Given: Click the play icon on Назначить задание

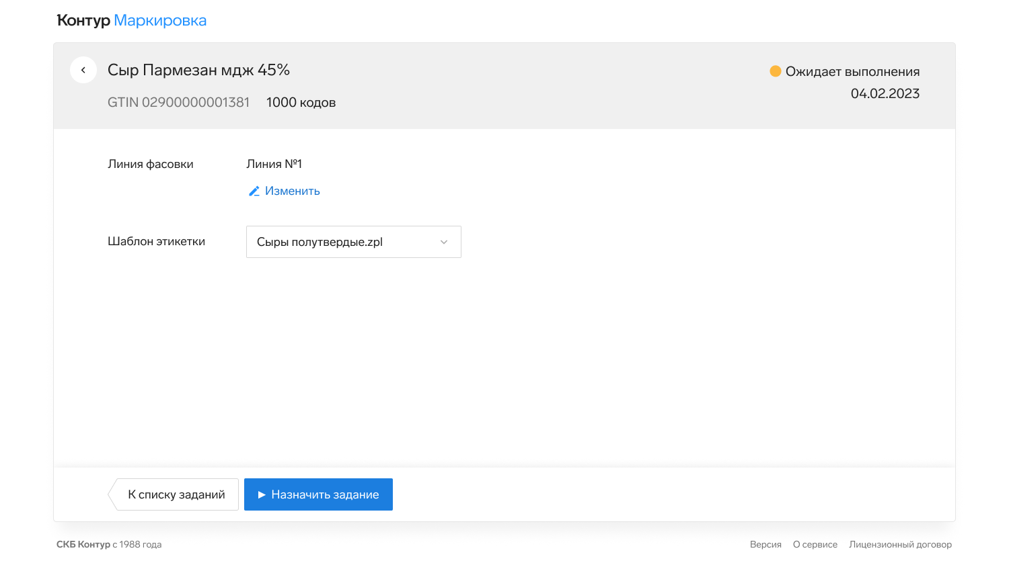Looking at the screenshot, I should (262, 495).
